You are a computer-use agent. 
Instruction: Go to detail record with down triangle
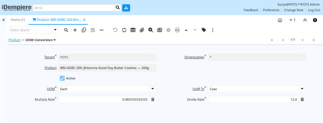pos(195,30)
